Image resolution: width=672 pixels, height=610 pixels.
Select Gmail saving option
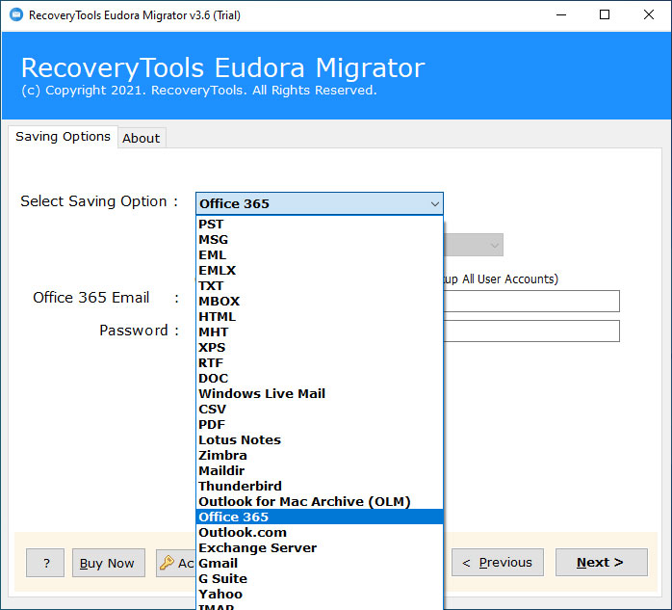(x=320, y=564)
